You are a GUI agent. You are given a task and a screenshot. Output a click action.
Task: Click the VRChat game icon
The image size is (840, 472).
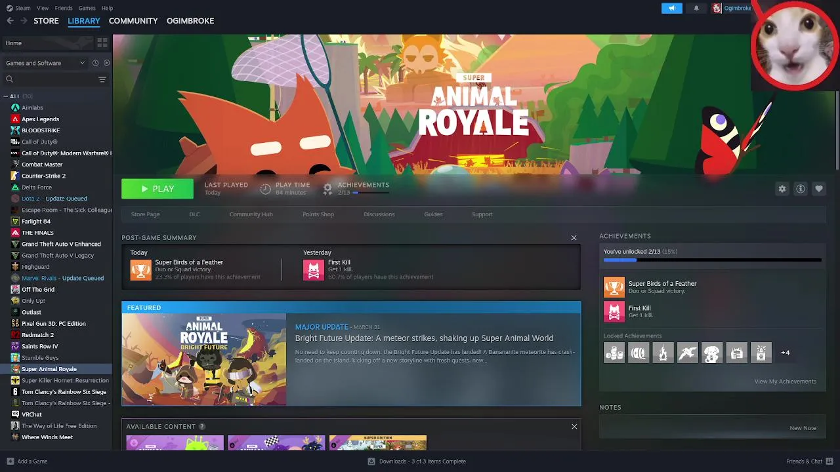tap(15, 414)
